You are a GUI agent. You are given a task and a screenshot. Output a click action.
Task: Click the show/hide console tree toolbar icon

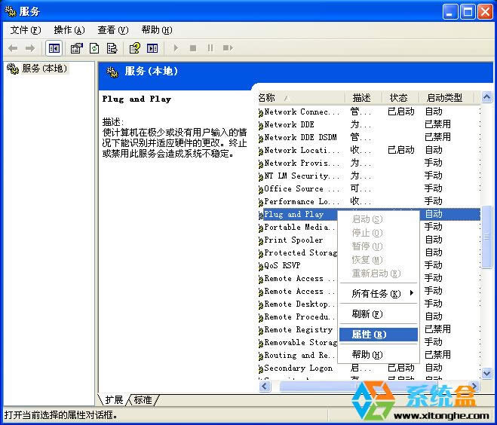54,48
